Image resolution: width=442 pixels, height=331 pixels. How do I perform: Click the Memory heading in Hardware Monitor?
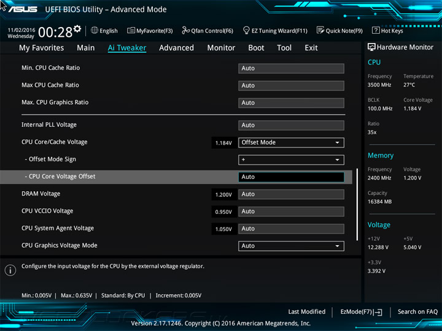381,155
